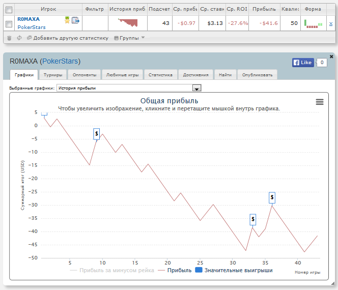Viewport: 338px width, 290px height.
Task: Toggle Значительные выигрыши legend item
Action: click(x=234, y=270)
